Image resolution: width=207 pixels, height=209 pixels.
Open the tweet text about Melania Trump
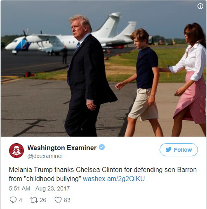point(103,174)
